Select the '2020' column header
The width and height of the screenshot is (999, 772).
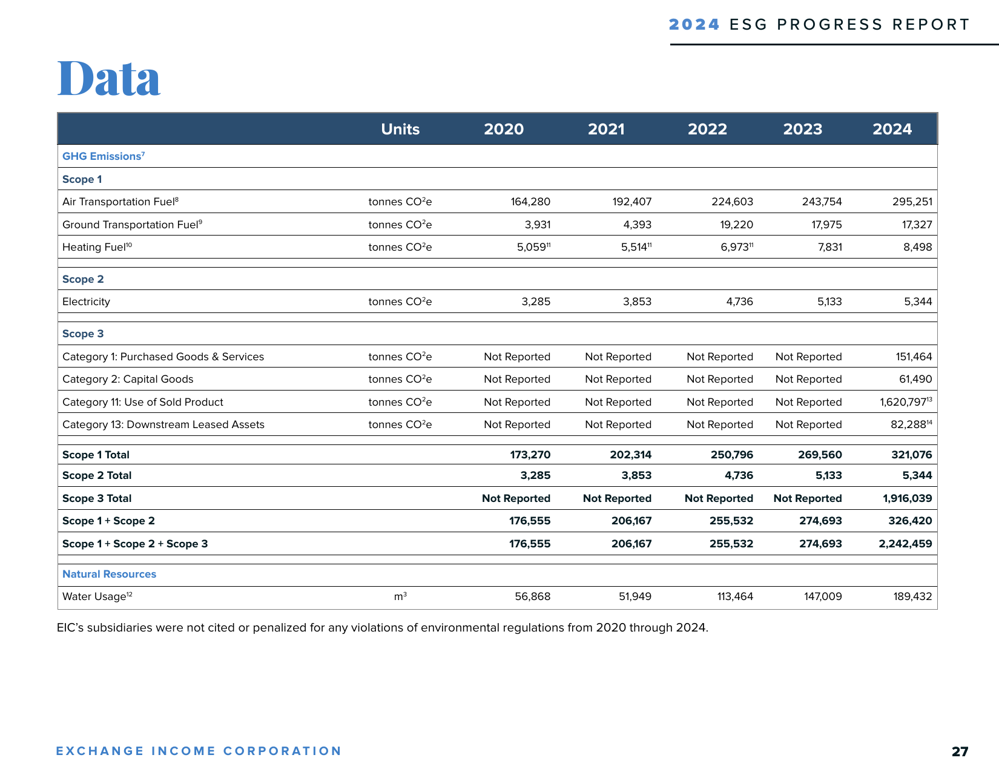pos(504,129)
